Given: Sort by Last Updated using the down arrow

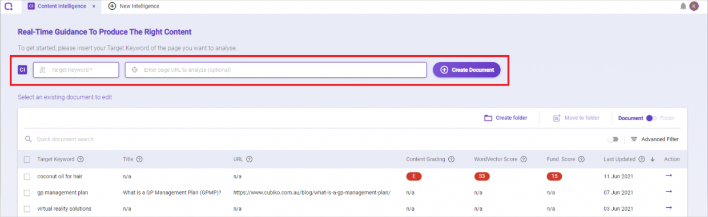Looking at the screenshot, I should pyautogui.click(x=653, y=159).
